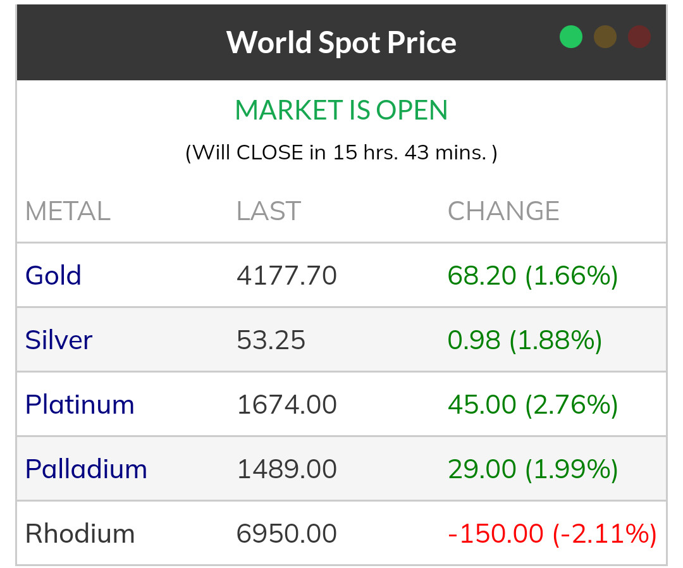Viewport: 683px width, 568px height.
Task: Click the market close countdown text
Action: coord(341,152)
